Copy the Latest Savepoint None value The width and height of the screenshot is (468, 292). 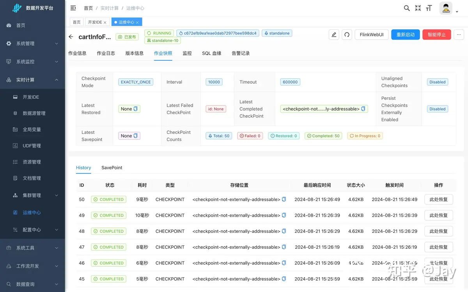tap(136, 136)
